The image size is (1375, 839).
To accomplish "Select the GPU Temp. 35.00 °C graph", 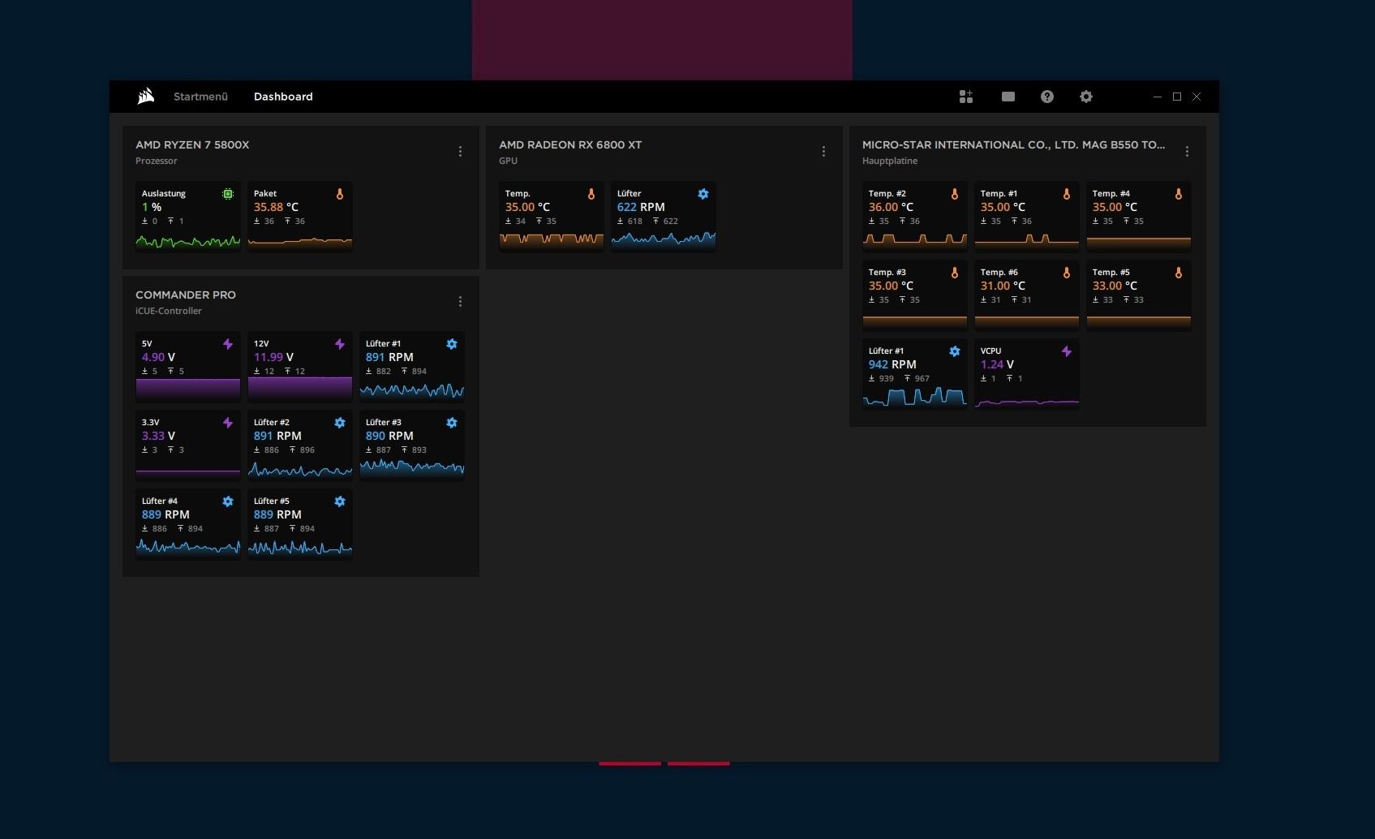I will pyautogui.click(x=552, y=241).
